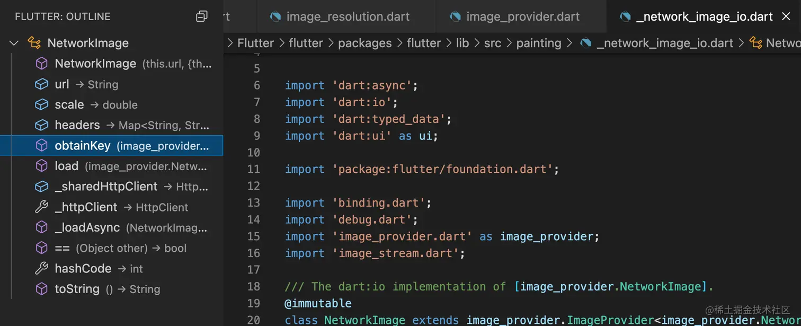Collapse the NetworkImage class tree node

(x=14, y=43)
